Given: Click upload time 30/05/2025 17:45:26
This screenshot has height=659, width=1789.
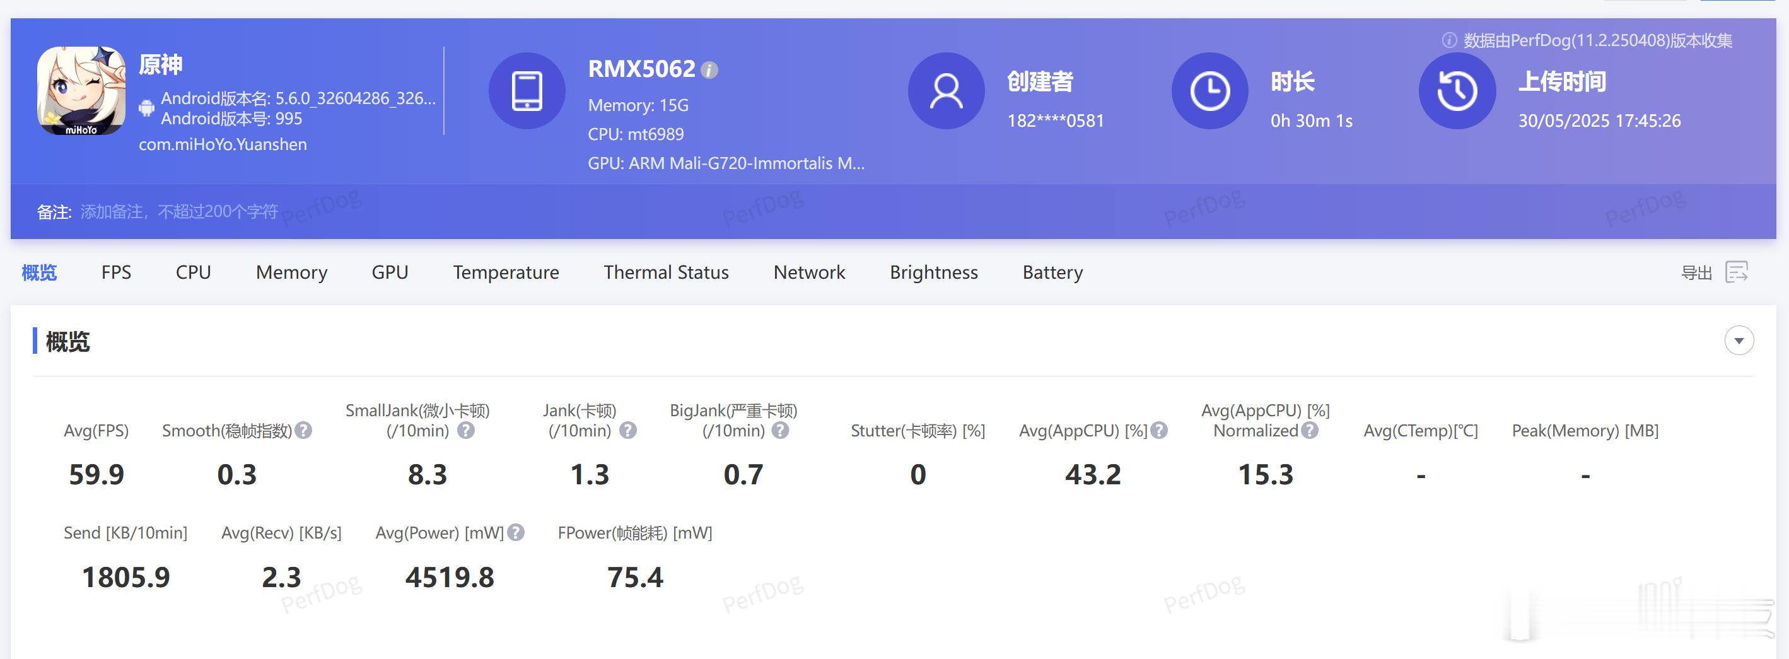Looking at the screenshot, I should [x=1599, y=121].
